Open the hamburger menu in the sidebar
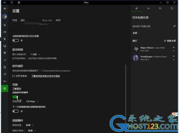Viewport: 179px width, 133px height. (x=4, y=9)
